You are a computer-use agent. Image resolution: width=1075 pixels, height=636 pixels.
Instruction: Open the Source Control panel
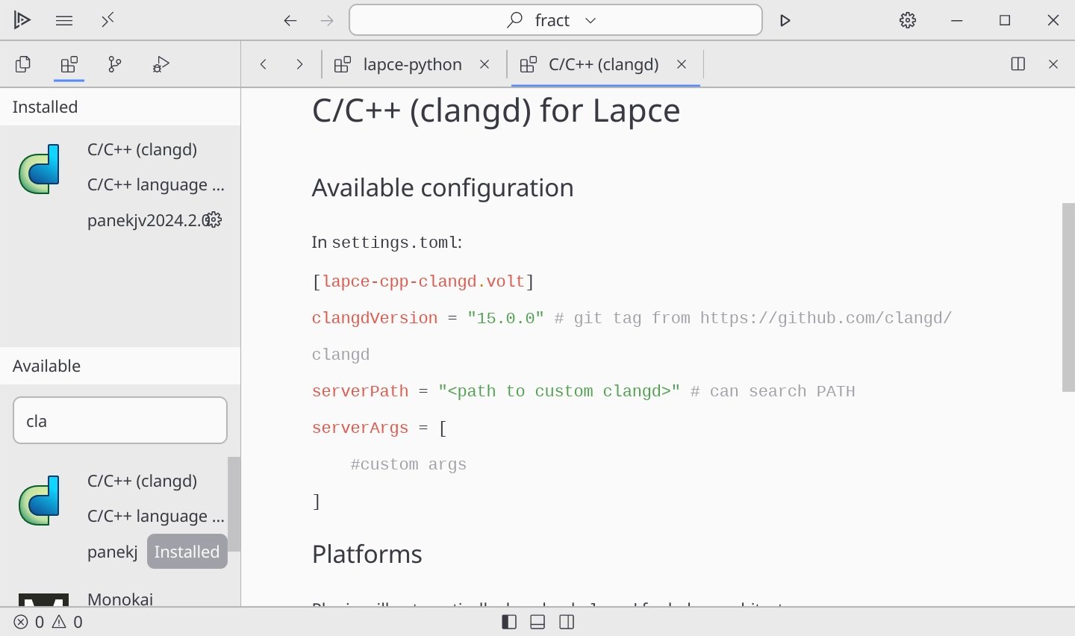(x=115, y=64)
